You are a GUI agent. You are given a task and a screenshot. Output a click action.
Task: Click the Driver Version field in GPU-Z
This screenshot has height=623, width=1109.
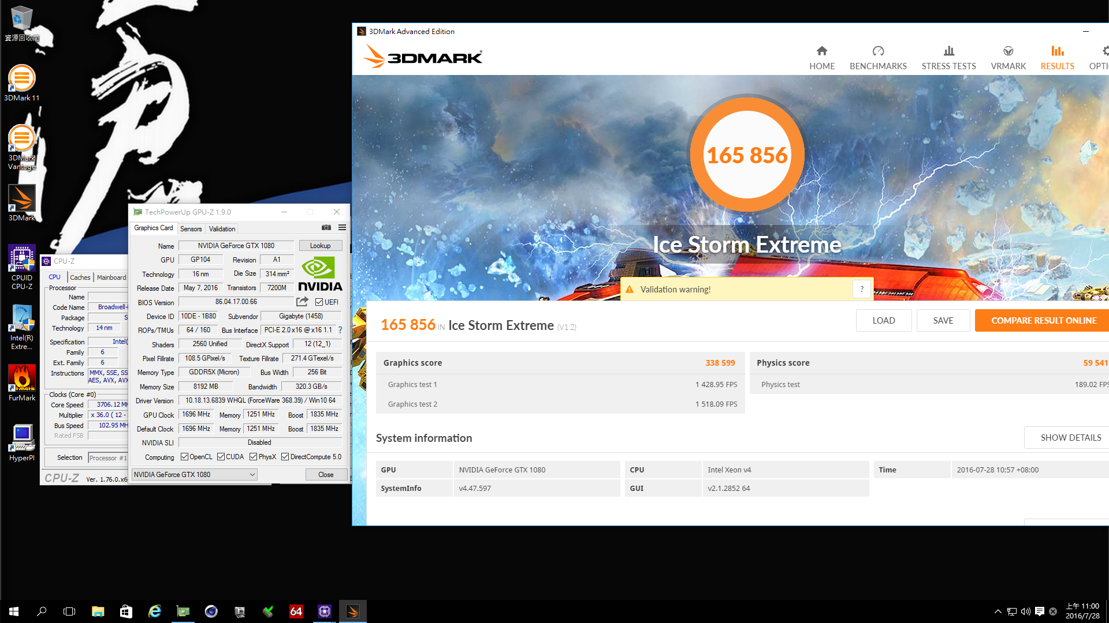260,400
